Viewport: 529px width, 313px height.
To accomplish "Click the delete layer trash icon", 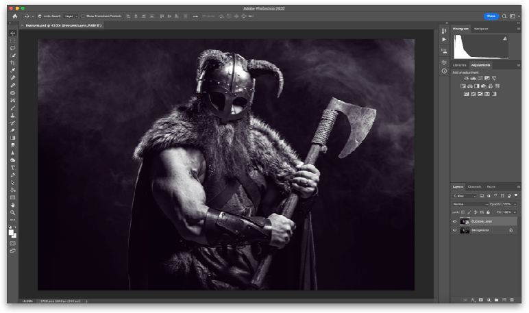I will 511,299.
